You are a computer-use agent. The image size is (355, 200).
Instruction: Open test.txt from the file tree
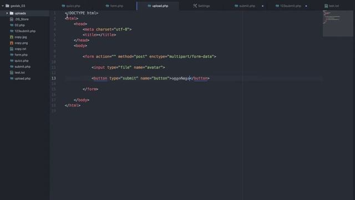tap(20, 73)
